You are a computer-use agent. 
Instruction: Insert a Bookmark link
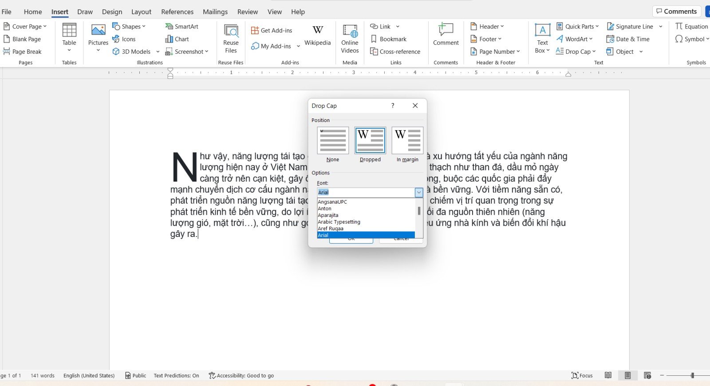[x=388, y=39]
